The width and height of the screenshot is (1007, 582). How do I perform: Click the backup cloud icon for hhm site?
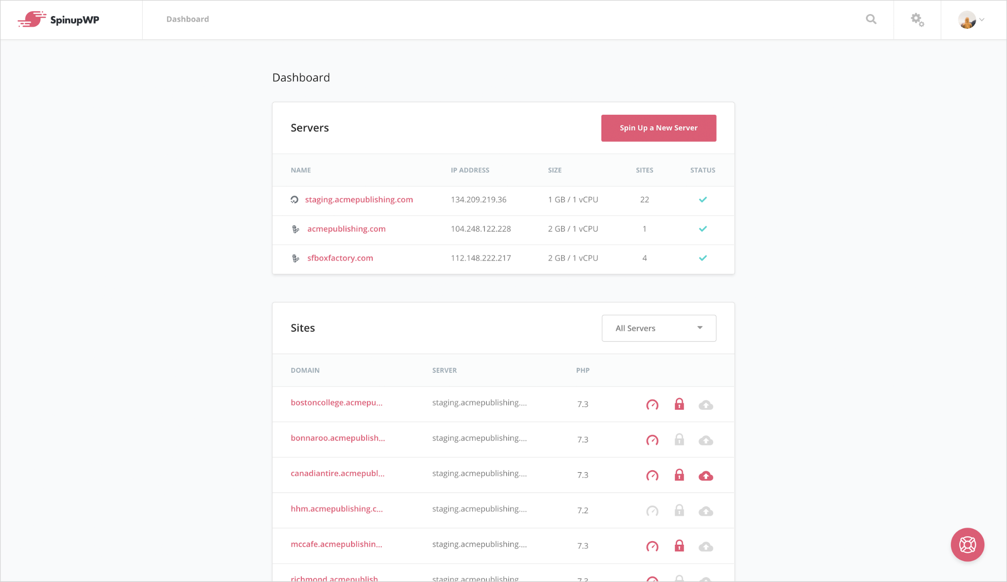706,511
